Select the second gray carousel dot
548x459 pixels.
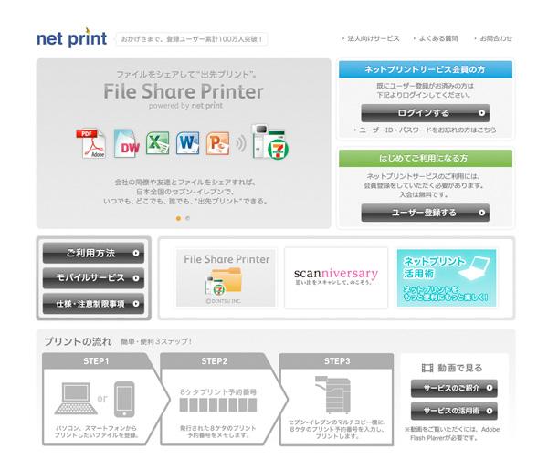(187, 218)
